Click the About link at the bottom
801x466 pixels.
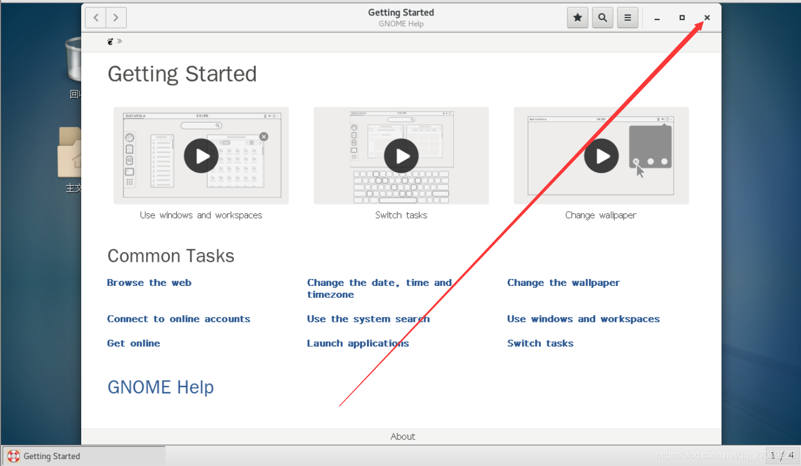(x=403, y=436)
